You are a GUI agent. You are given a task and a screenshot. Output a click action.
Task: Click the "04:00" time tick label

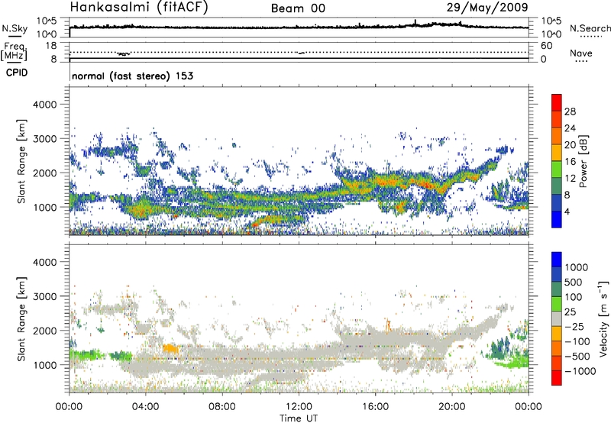145,407
